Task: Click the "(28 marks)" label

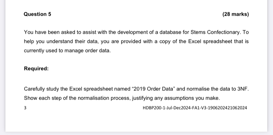Action: click(x=235, y=14)
